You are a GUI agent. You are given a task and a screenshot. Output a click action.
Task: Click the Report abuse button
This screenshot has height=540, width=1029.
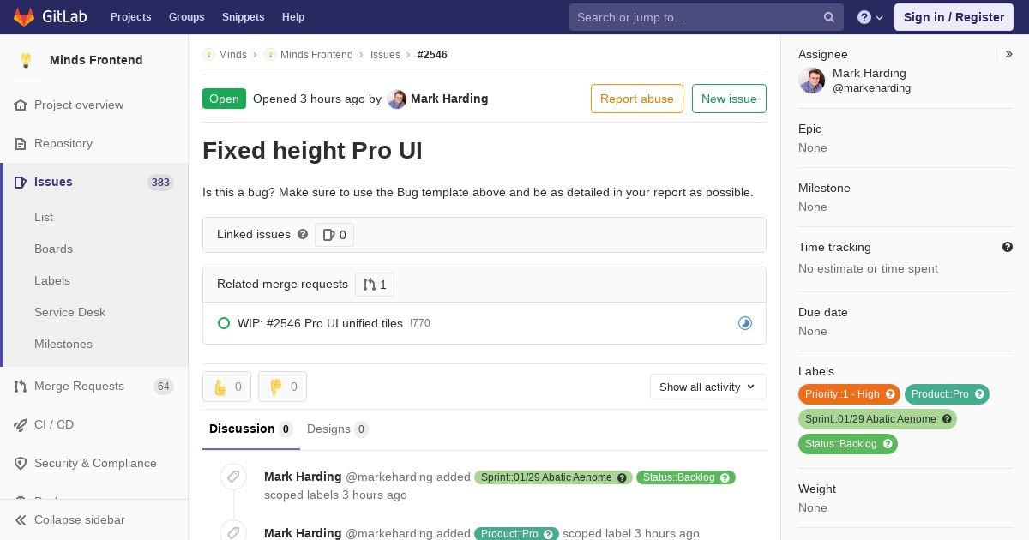[637, 99]
